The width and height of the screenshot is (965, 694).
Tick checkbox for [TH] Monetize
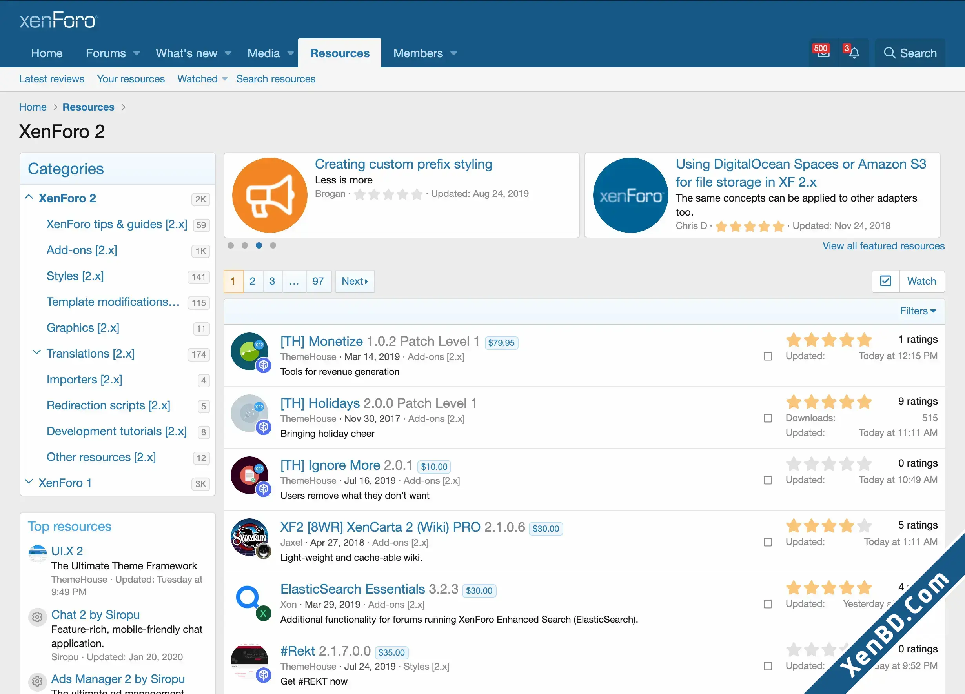click(x=768, y=356)
